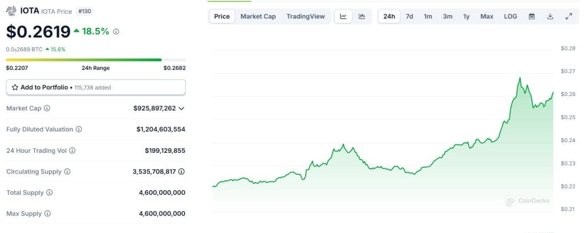
Task: Click the 24h Range progress bar
Action: [x=96, y=60]
